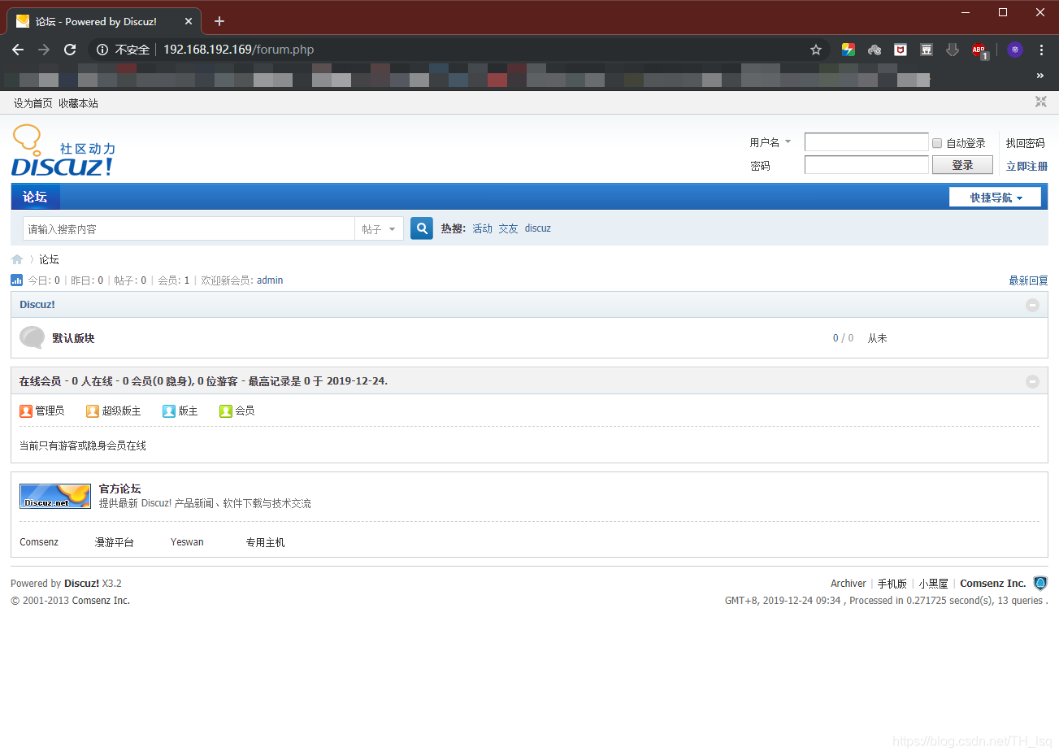Open the 帖子 search type dropdown

(380, 229)
